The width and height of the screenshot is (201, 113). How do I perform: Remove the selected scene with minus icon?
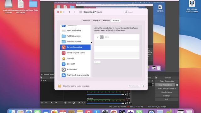[46, 103]
